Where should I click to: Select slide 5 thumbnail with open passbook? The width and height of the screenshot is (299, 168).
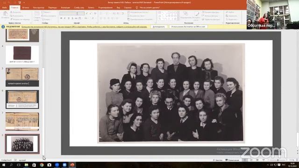coord(22,77)
